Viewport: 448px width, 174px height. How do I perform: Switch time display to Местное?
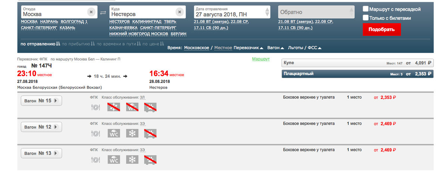click(223, 48)
